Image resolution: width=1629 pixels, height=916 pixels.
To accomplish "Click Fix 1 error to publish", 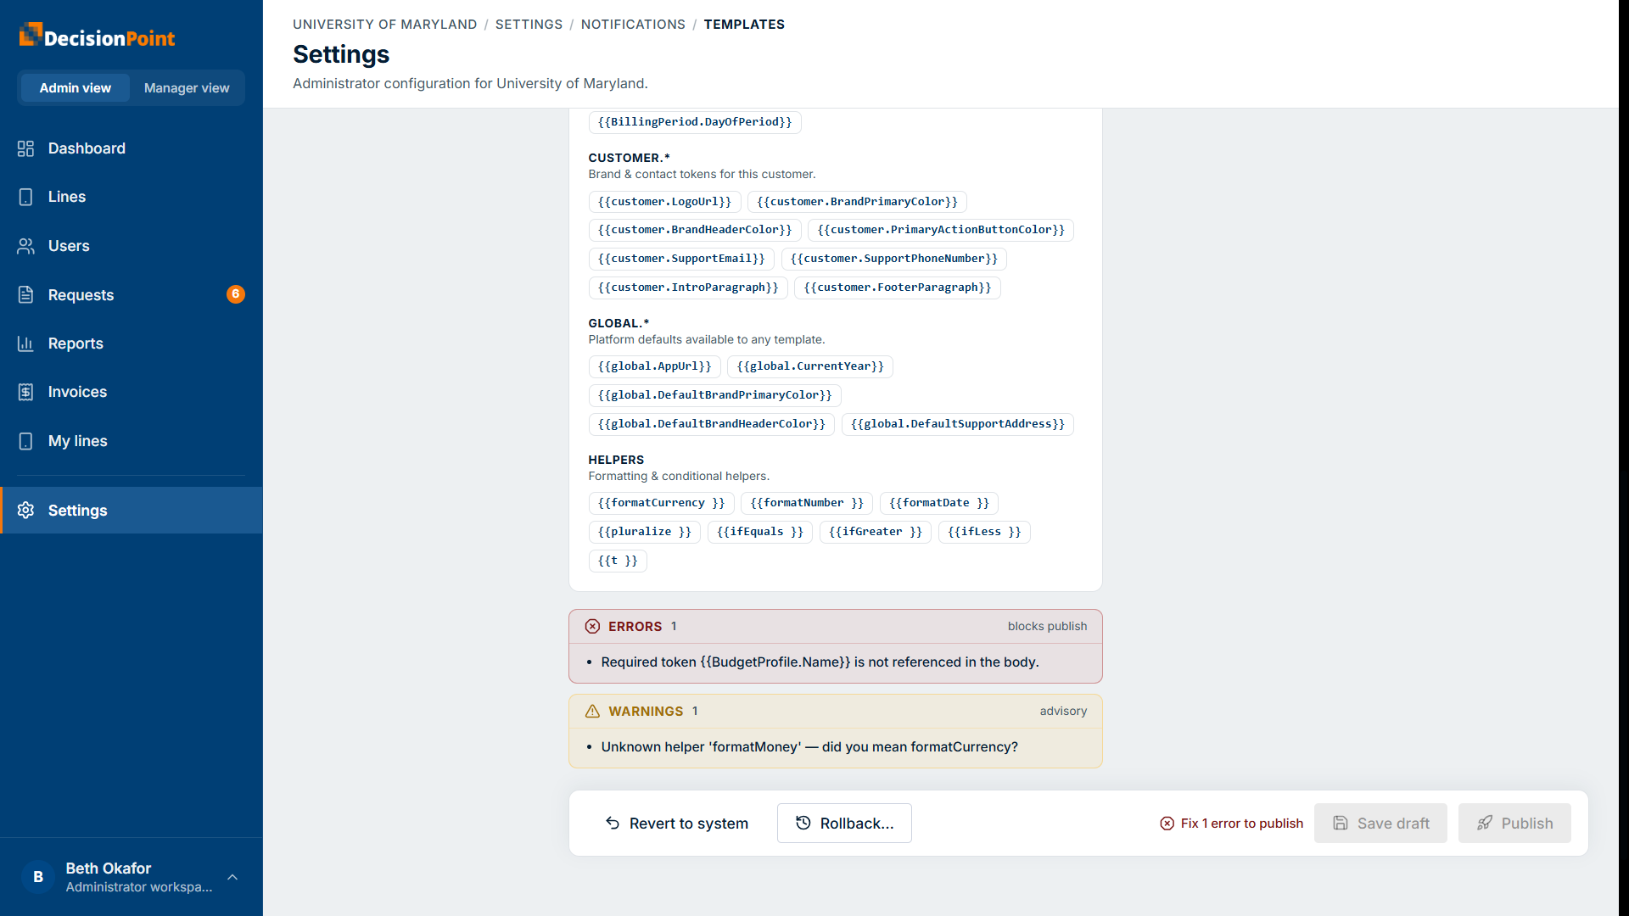I will 1231,824.
